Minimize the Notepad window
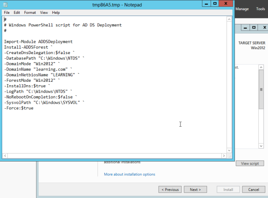Viewport: 268px width, 198px height. click(206, 4)
